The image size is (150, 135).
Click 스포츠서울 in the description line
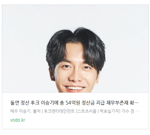point(87,111)
